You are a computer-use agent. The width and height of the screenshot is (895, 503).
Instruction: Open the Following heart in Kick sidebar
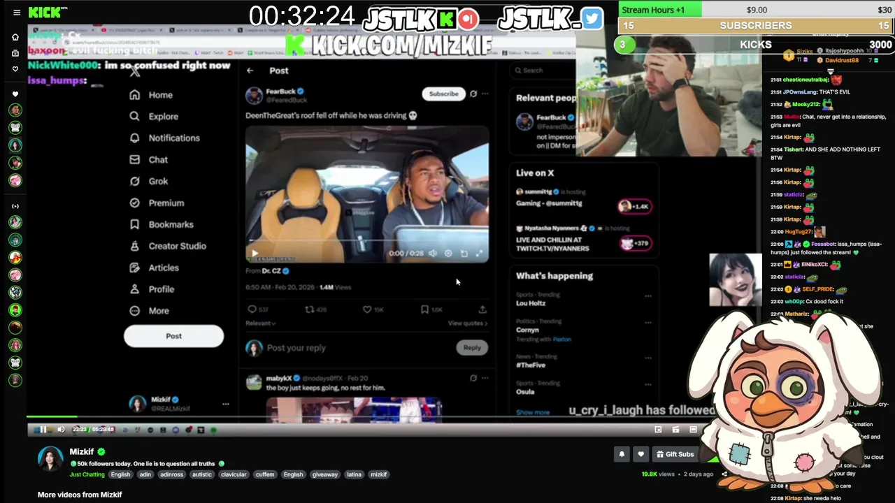[15, 69]
